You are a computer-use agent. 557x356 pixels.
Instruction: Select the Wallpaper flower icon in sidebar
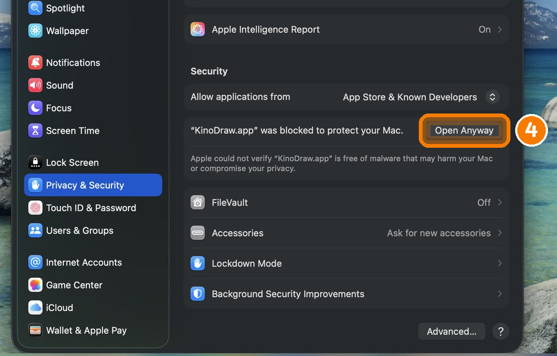[x=35, y=31]
